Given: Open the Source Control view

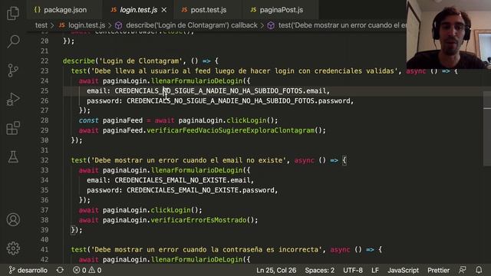Looking at the screenshot, I should (13, 70).
